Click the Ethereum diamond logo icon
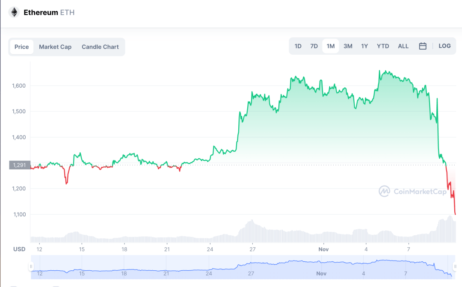Viewport: 462px width, 287px height. tap(14, 12)
